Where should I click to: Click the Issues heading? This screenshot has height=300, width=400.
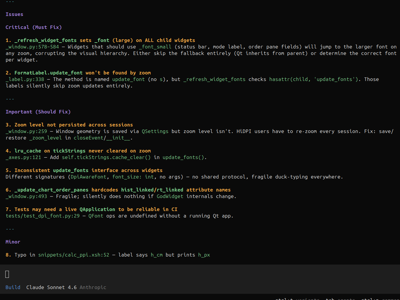tap(14, 14)
